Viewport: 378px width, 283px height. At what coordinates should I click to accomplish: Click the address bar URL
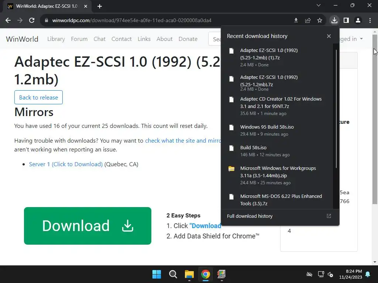132,21
